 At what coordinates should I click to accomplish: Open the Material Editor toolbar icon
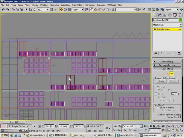point(158,9)
